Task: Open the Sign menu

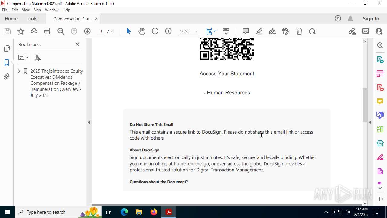Action: 37,10
